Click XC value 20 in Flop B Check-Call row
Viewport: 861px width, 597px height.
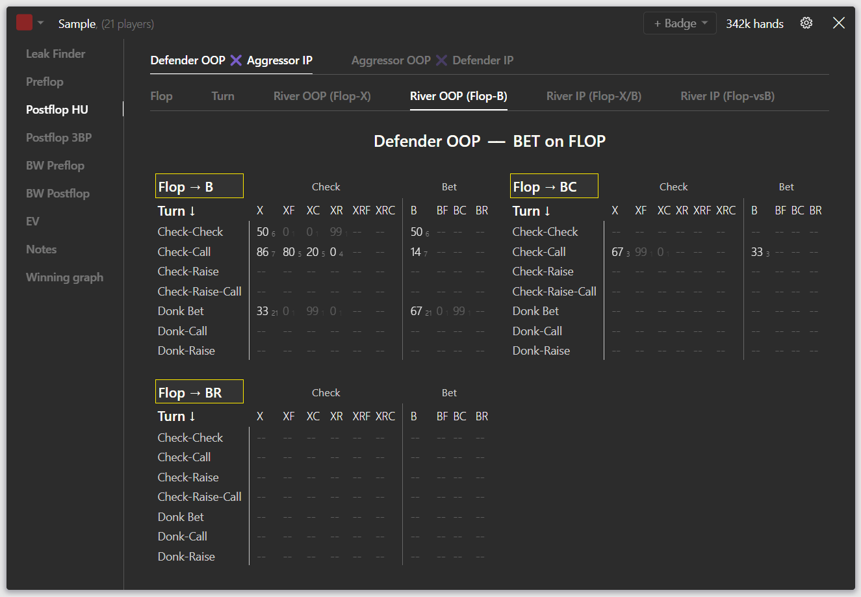313,252
